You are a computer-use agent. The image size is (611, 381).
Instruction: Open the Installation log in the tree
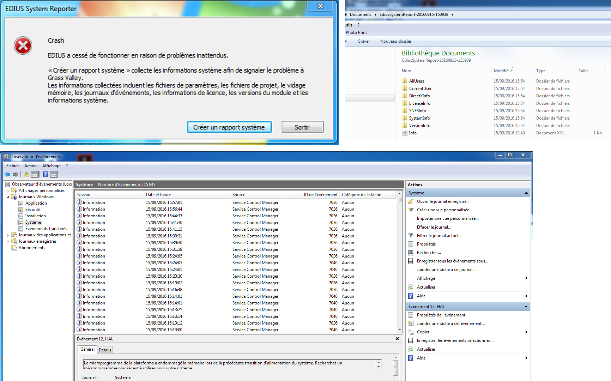click(35, 216)
